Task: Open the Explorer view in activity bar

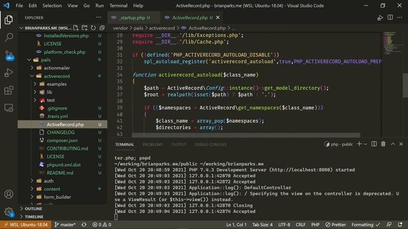Action: (8, 20)
